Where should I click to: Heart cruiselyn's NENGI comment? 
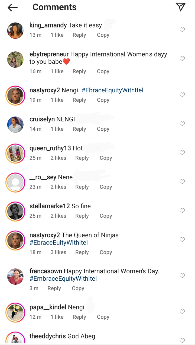pos(182,124)
